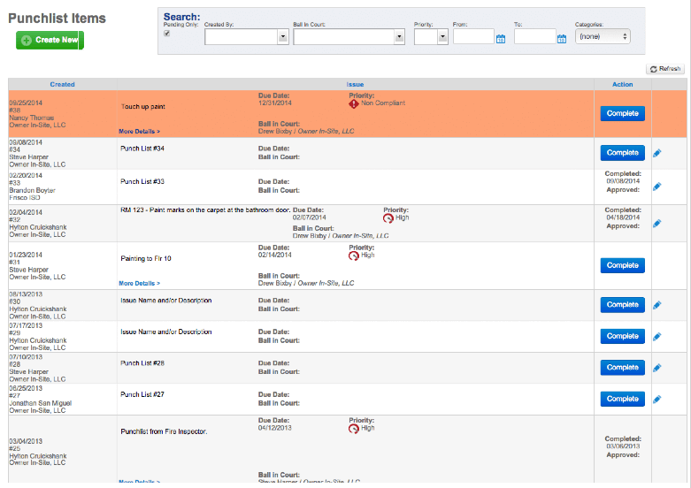The image size is (691, 488).
Task: Complete item #29 by Hylton Cruickshank
Action: (x=622, y=336)
